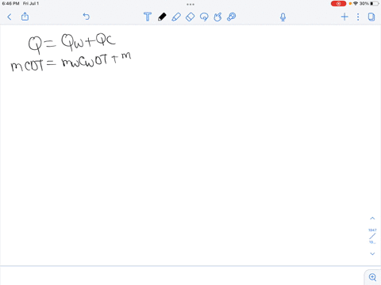Tap the handwritten mCΔT equation line
The height and width of the screenshot is (285, 381).
[71, 63]
